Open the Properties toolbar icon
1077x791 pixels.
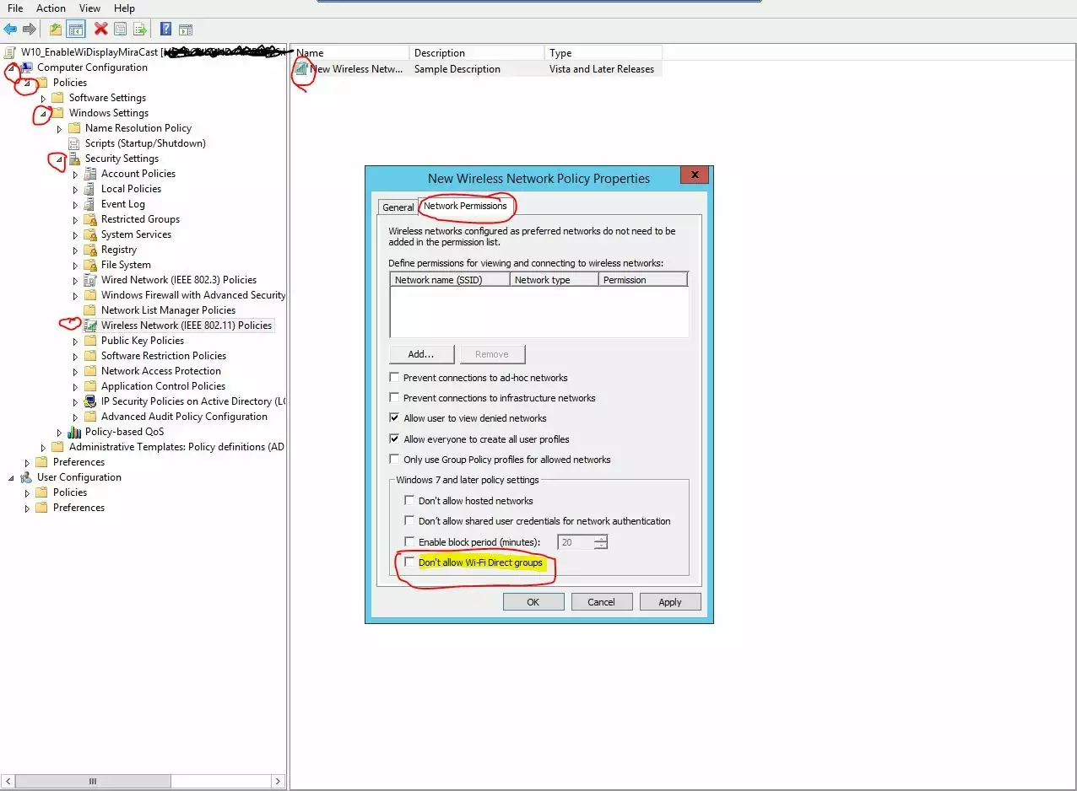point(120,30)
